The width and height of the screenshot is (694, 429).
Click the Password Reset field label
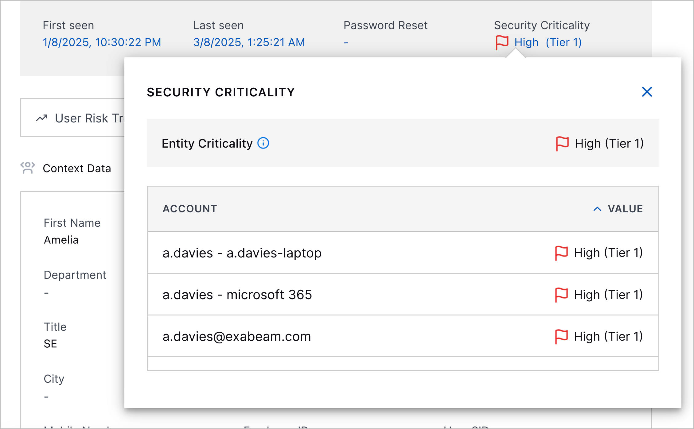point(385,25)
